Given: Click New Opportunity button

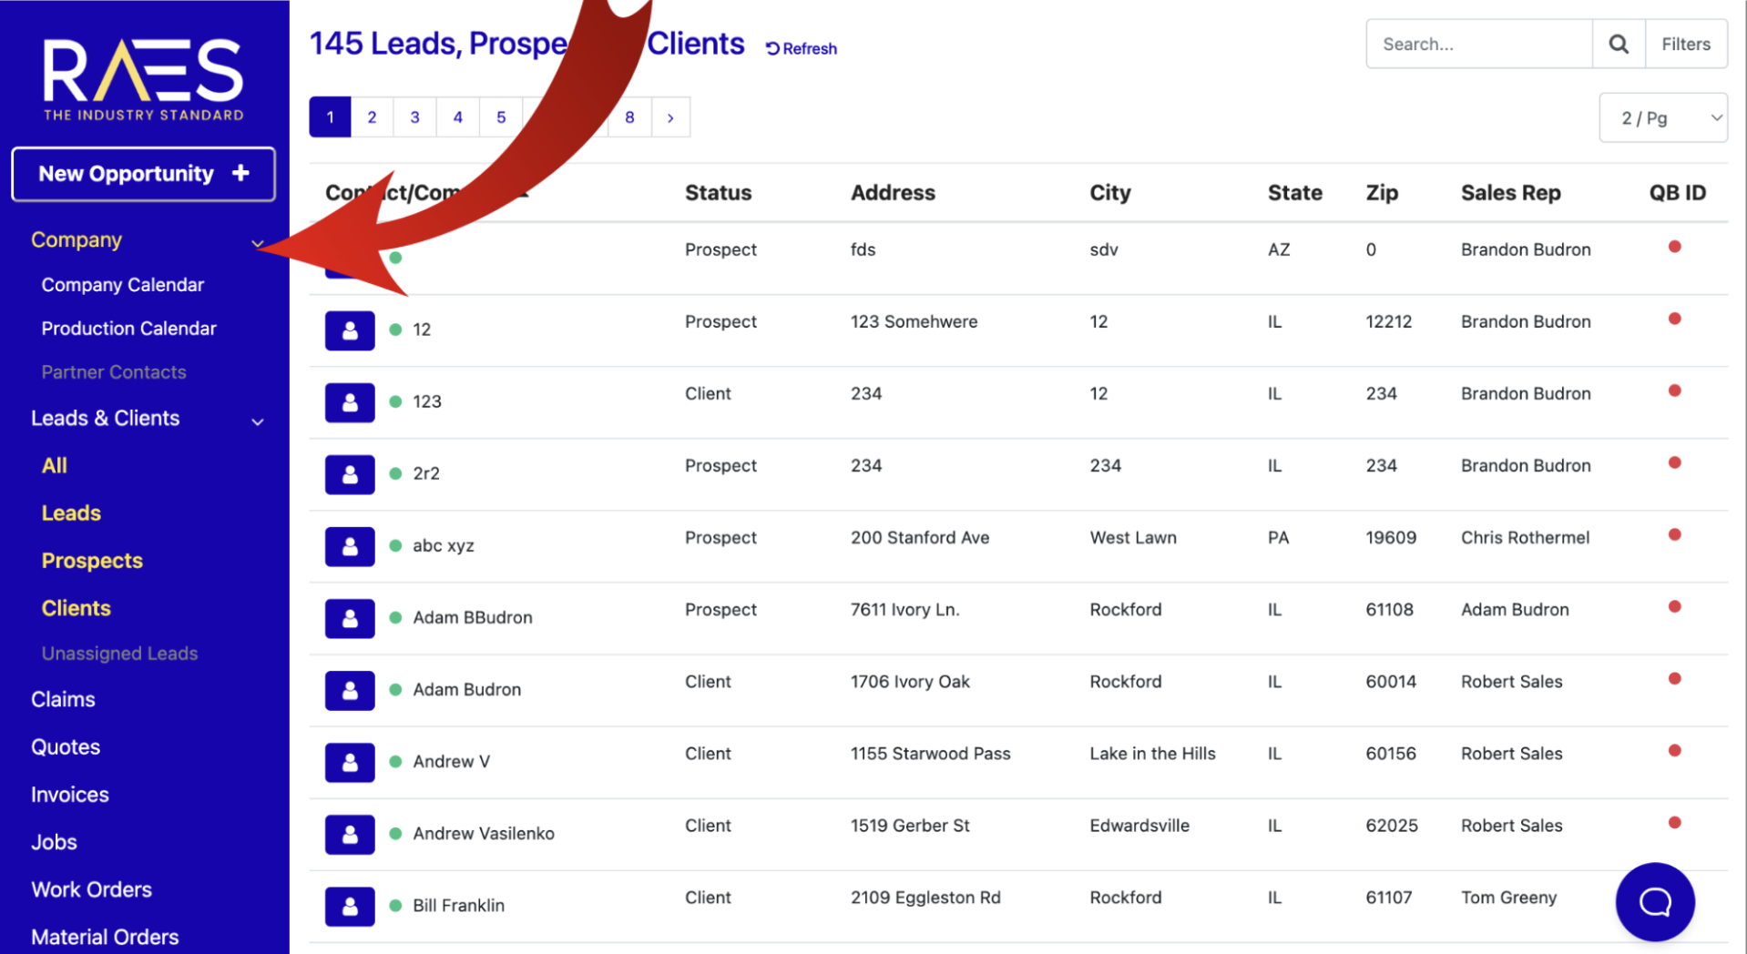Looking at the screenshot, I should coord(143,174).
